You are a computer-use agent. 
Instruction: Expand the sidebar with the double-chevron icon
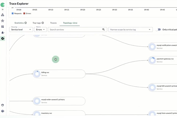[2, 9]
